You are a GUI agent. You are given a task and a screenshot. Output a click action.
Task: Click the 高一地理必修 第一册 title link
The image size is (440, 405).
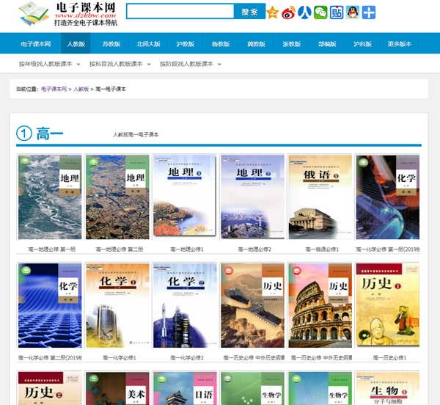click(x=51, y=249)
